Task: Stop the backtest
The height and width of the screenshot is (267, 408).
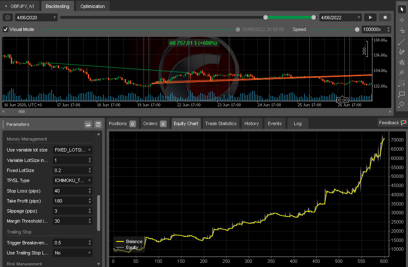Action: click(x=385, y=18)
